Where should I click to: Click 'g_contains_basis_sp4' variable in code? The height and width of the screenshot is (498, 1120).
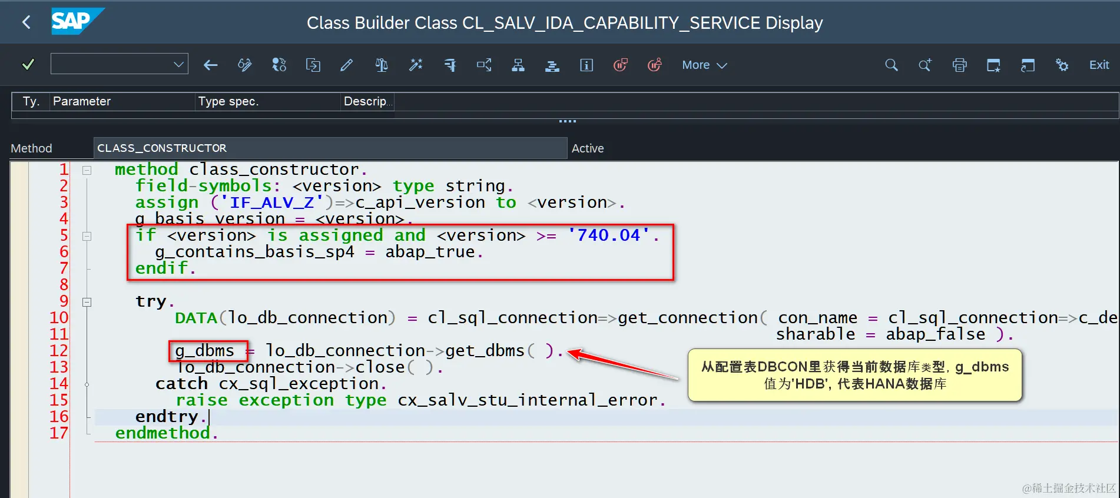(255, 251)
